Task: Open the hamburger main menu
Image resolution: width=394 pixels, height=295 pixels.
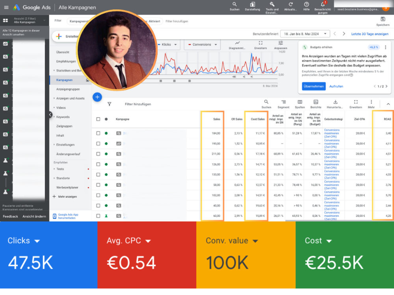Action: 6,7
